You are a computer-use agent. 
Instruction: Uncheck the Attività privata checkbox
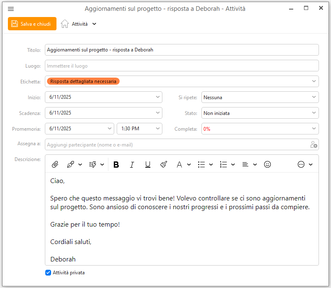click(x=48, y=273)
